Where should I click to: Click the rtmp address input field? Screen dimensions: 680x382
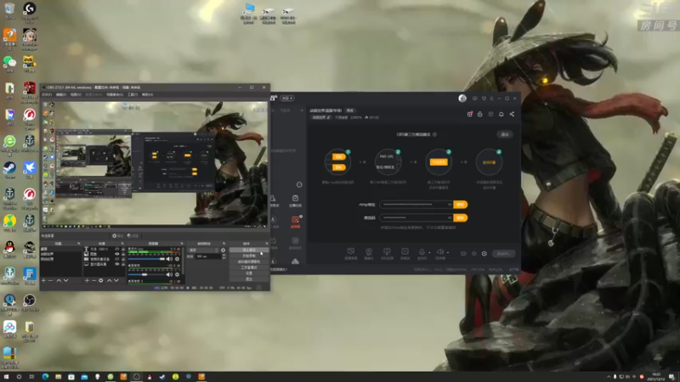pos(416,205)
